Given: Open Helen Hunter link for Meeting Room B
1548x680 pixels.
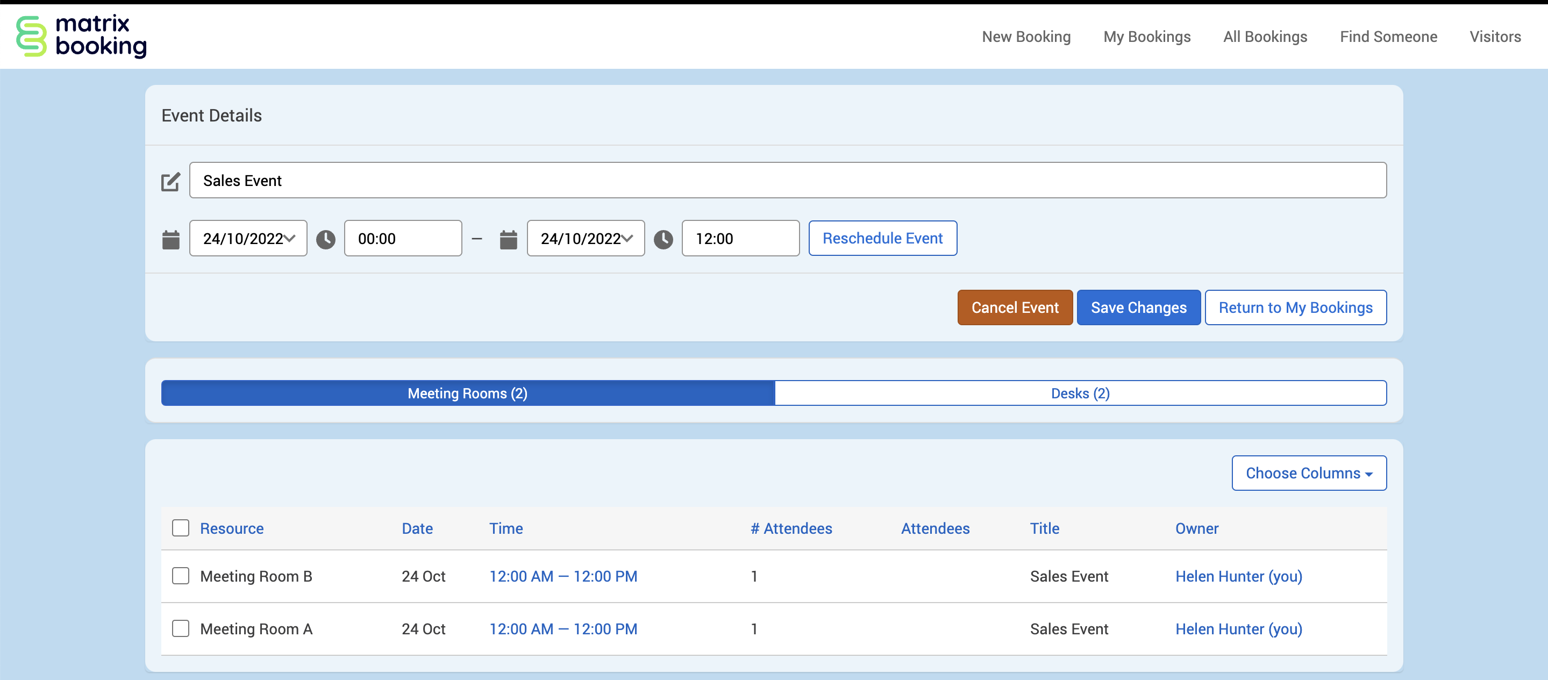Looking at the screenshot, I should coord(1238,576).
